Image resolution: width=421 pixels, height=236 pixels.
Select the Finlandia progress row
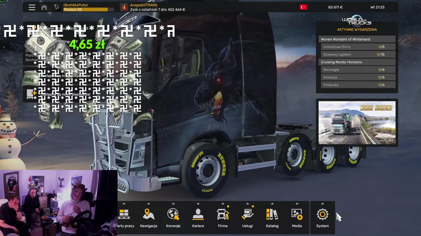pyautogui.click(x=358, y=85)
